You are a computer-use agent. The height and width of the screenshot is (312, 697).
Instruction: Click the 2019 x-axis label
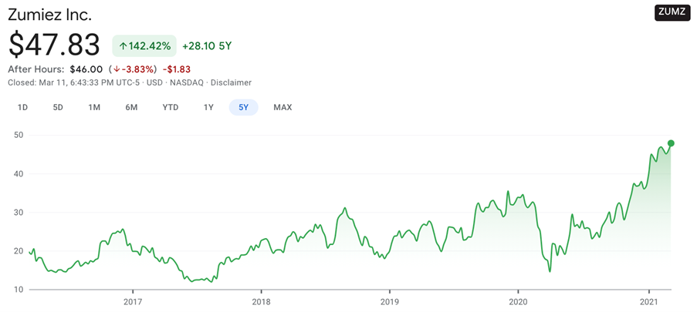click(x=389, y=303)
